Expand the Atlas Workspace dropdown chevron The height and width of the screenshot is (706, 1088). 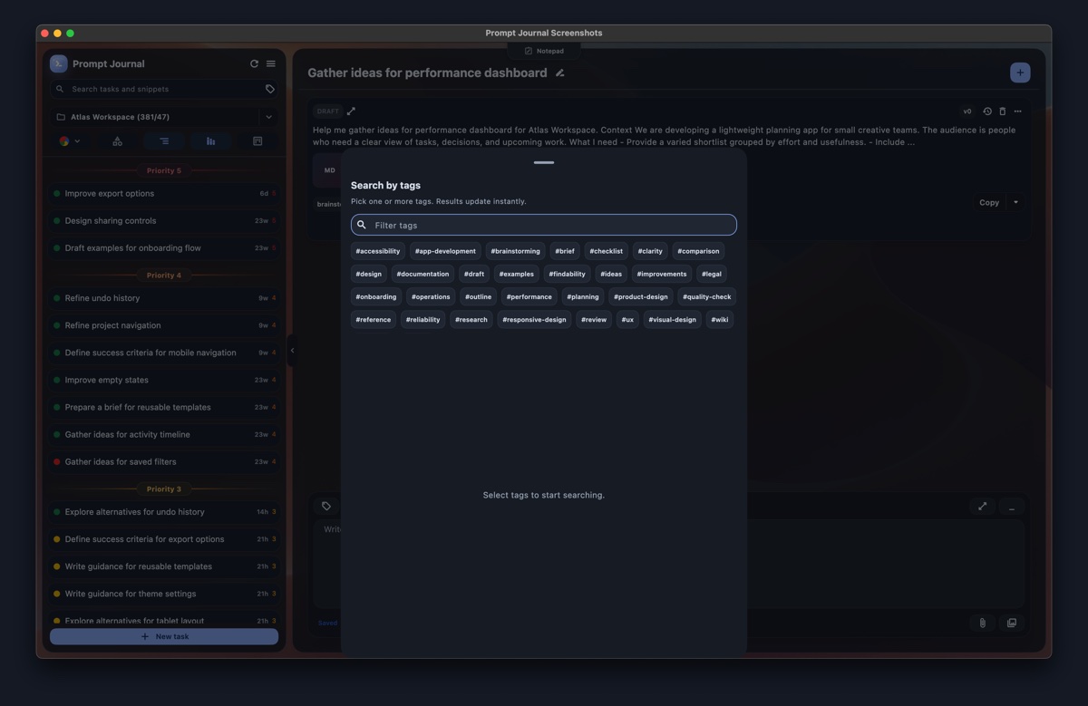pyautogui.click(x=268, y=117)
